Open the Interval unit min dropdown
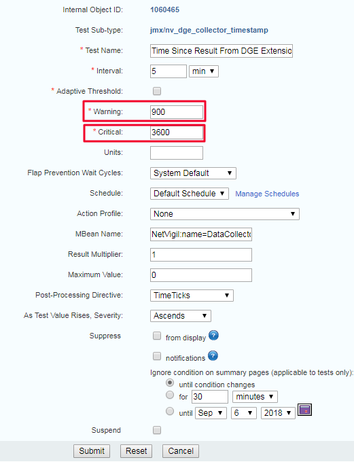This screenshot has height=462, width=354. (x=204, y=71)
